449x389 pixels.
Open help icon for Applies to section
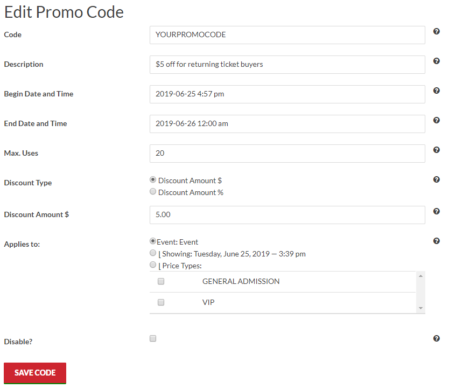click(x=436, y=241)
